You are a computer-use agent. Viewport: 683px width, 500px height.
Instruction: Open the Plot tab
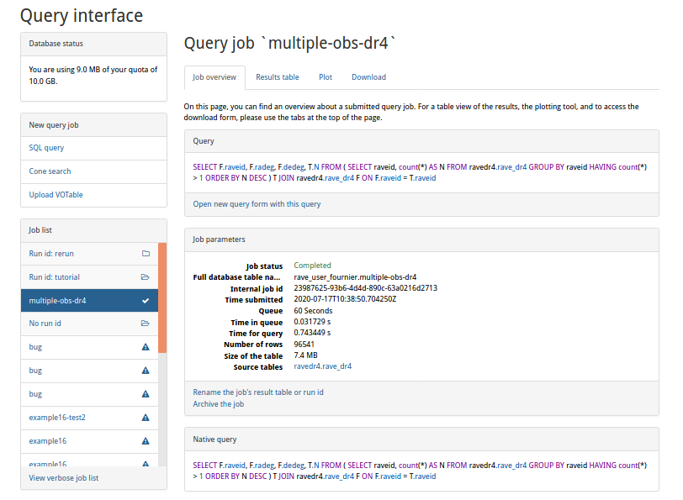326,77
